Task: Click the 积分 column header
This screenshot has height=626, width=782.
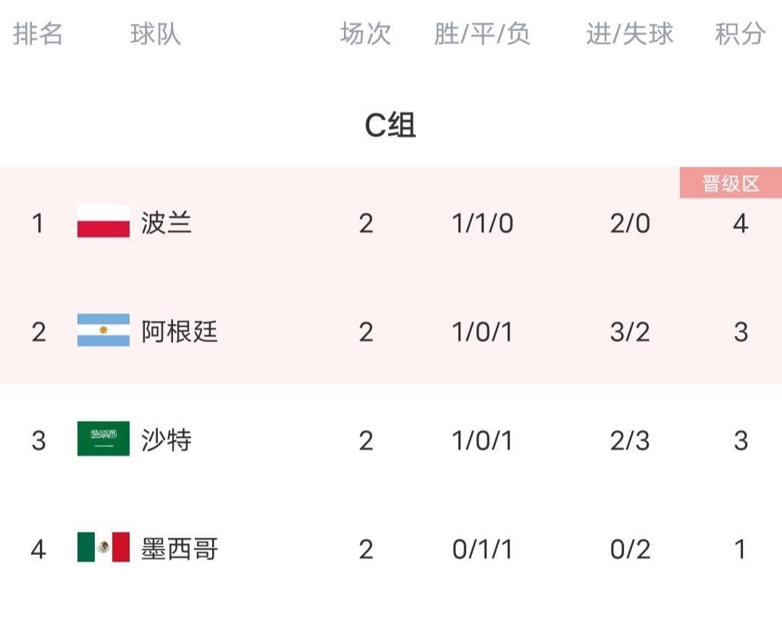Action: click(x=740, y=34)
